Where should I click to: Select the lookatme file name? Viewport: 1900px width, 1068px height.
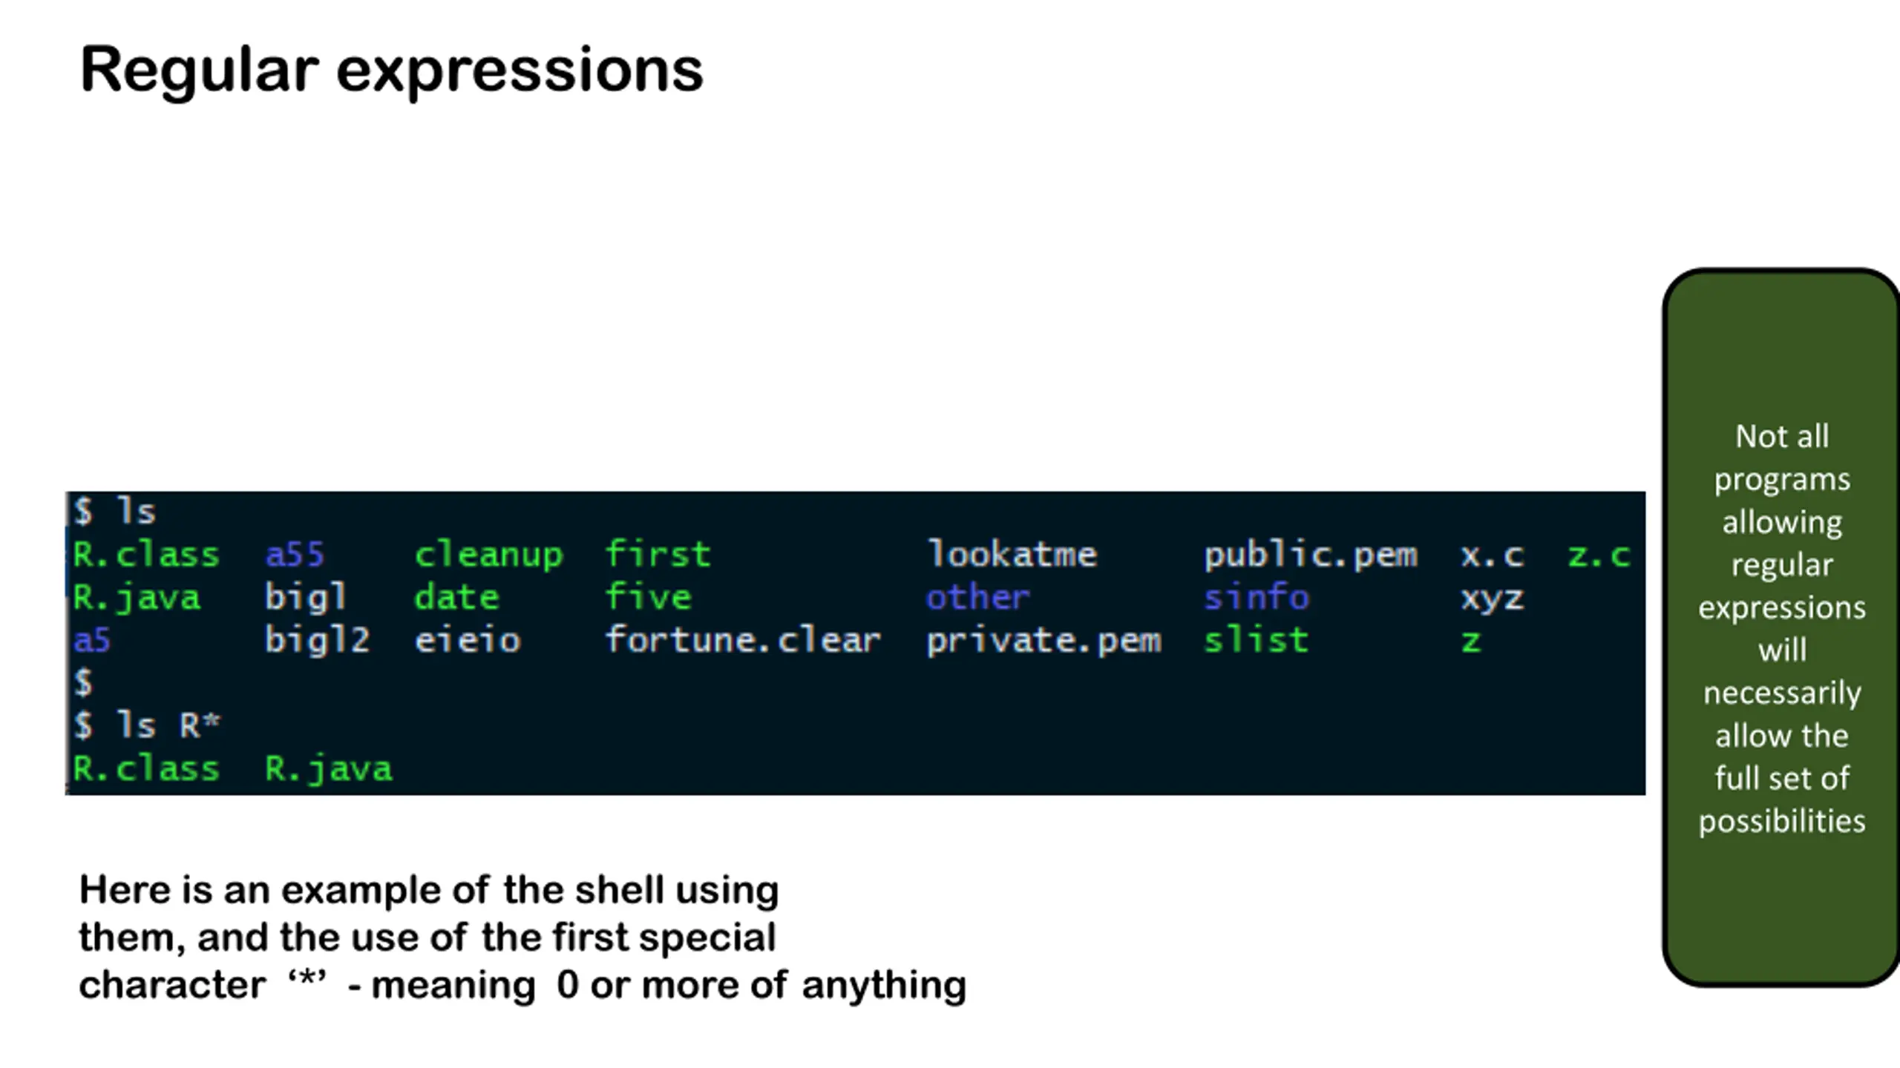coord(1012,555)
